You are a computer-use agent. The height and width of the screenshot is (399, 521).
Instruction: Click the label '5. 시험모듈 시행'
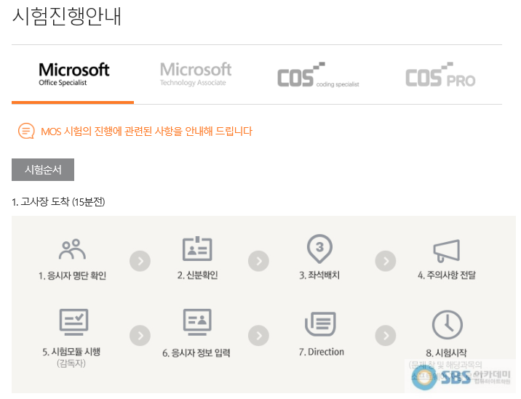click(71, 352)
